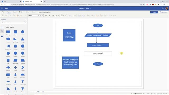Select the Legend box on canvas
This screenshot has height=95, width=169.
pos(69,35)
